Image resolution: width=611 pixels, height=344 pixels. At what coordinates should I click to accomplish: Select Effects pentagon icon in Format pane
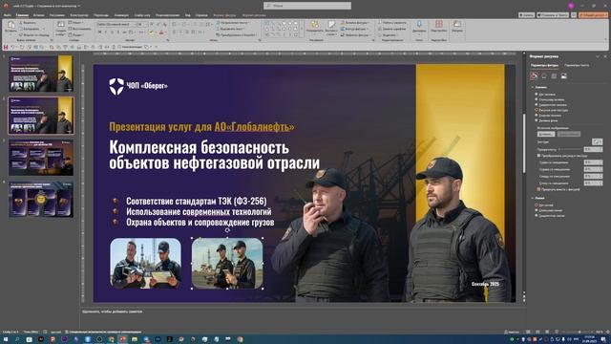(544, 76)
